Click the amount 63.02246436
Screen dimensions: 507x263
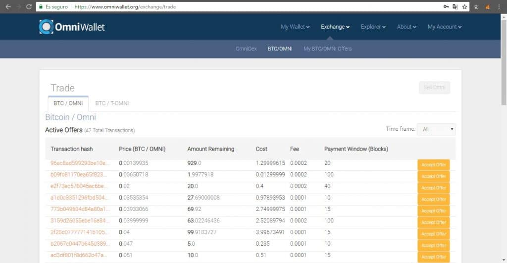tap(203, 220)
